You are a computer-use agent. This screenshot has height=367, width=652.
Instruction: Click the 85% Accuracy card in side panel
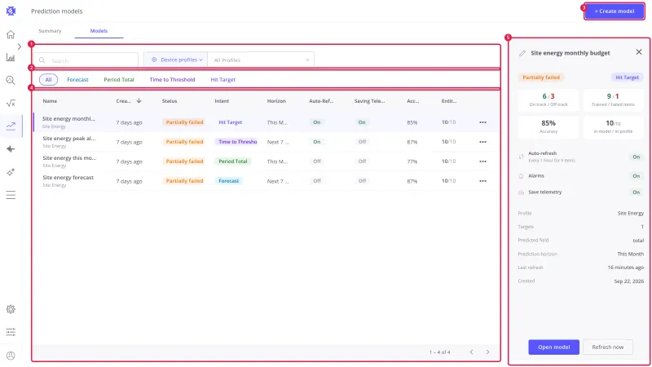coord(548,126)
